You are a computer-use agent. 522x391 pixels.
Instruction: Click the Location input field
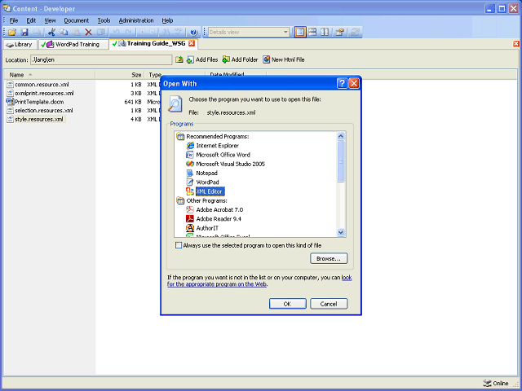tap(101, 59)
